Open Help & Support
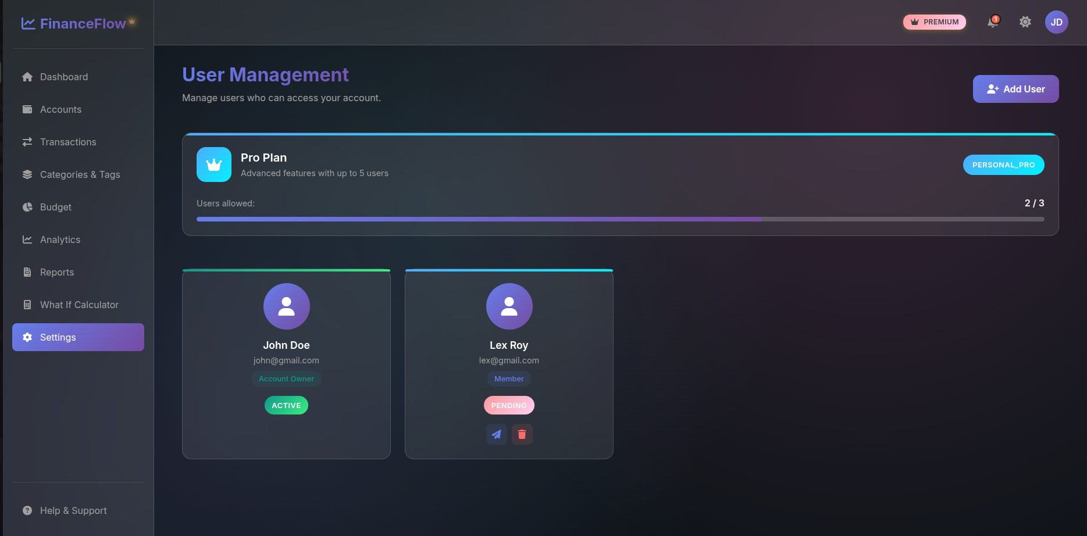The image size is (1087, 536). click(x=73, y=510)
